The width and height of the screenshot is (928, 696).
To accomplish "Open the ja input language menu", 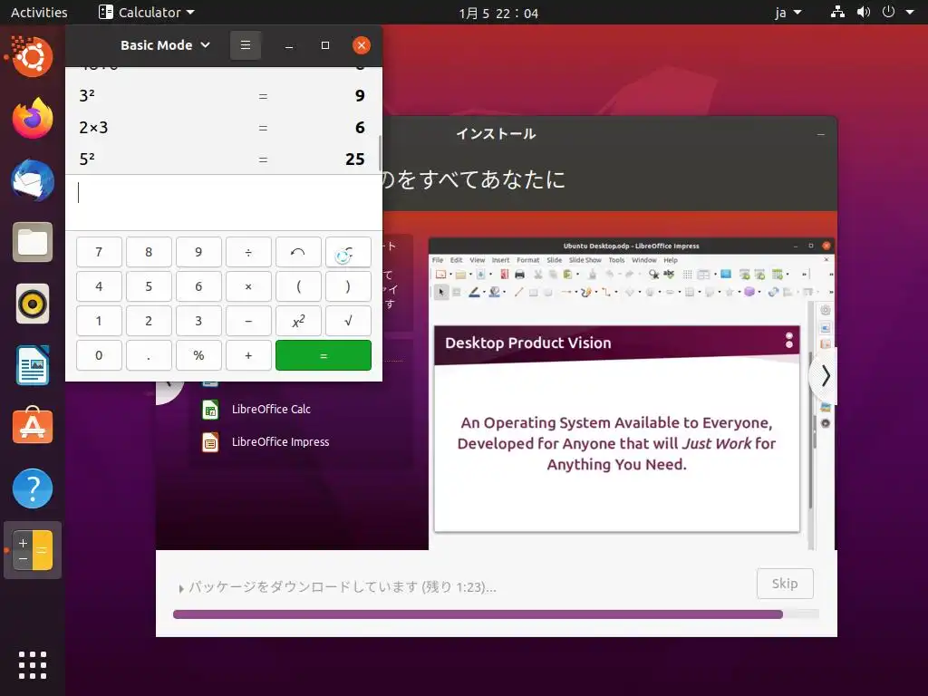I will [788, 12].
